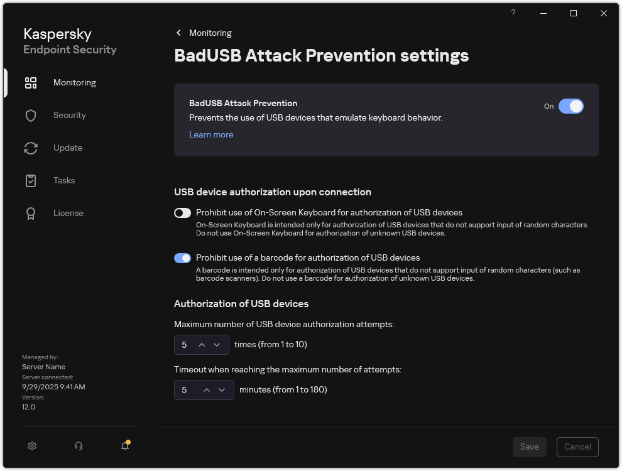Open the Tasks section
The height and width of the screenshot is (471, 622).
tap(63, 180)
